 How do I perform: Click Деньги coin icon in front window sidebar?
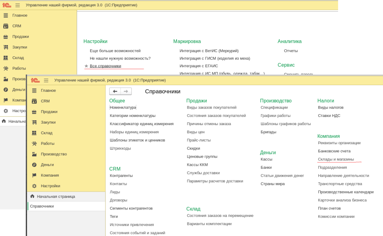coord(34,165)
